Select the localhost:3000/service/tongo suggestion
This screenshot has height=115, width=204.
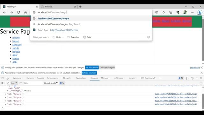coord(91,19)
